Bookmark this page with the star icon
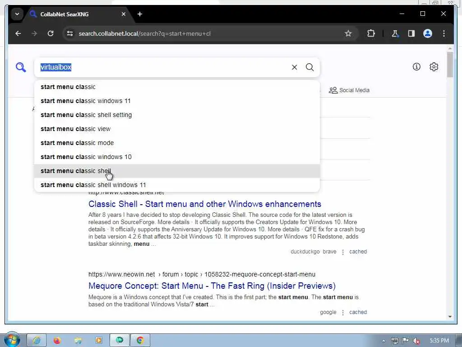Image resolution: width=462 pixels, height=347 pixels. [348, 33]
